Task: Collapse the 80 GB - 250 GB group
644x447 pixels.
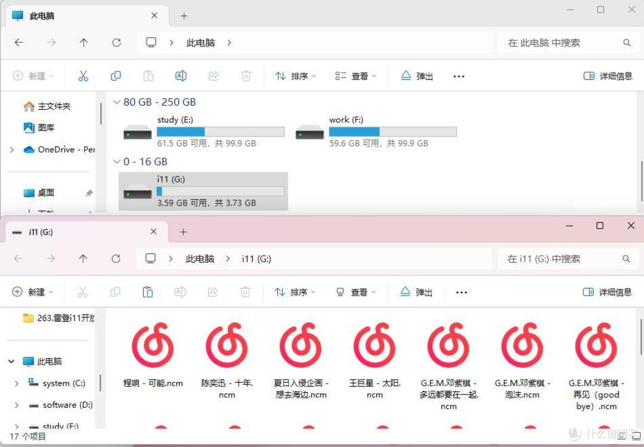Action: (x=117, y=102)
